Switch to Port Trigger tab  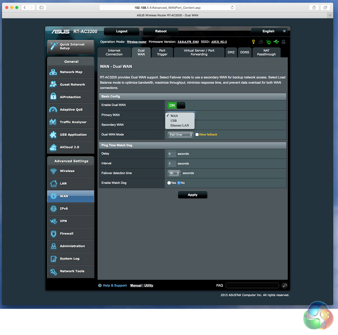[162, 53]
